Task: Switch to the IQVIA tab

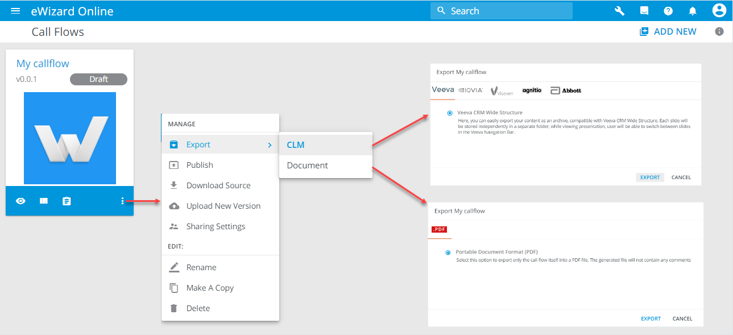Action: pyautogui.click(x=470, y=90)
